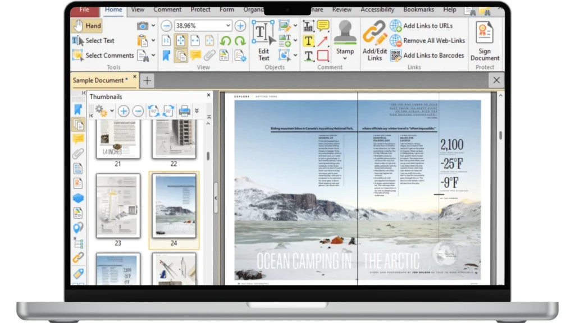Viewport: 575px width, 323px height.
Task: Rotate the view counter-clockwise with green arrow
Action: 225,40
